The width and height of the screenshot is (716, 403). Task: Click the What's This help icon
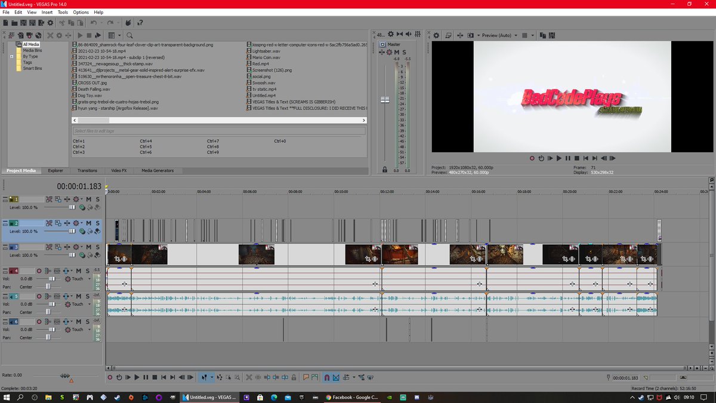(140, 23)
